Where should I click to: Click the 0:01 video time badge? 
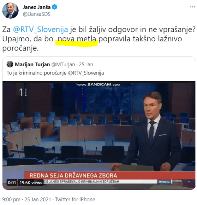tap(12, 182)
